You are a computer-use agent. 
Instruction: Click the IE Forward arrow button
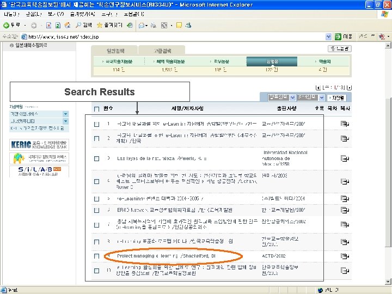click(x=34, y=25)
